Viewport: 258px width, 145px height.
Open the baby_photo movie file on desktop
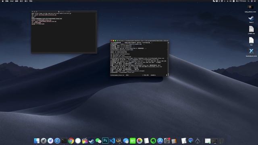[x=250, y=8]
